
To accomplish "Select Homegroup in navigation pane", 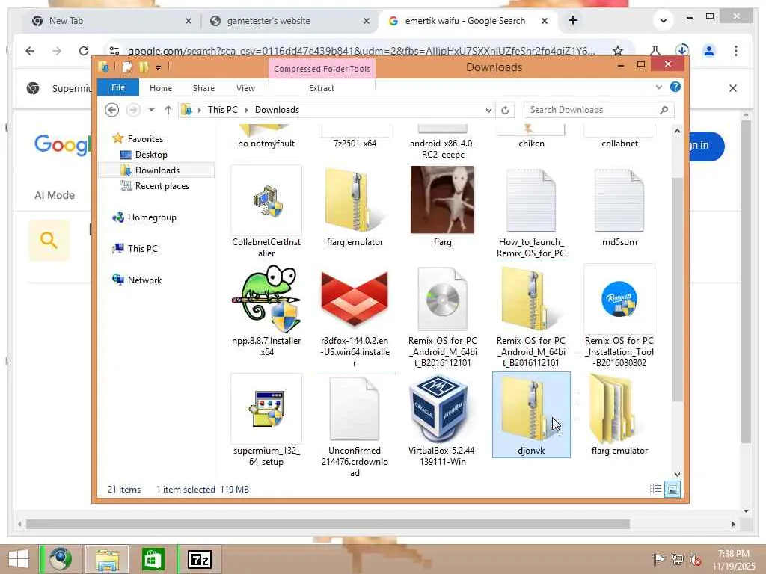I will [x=151, y=217].
